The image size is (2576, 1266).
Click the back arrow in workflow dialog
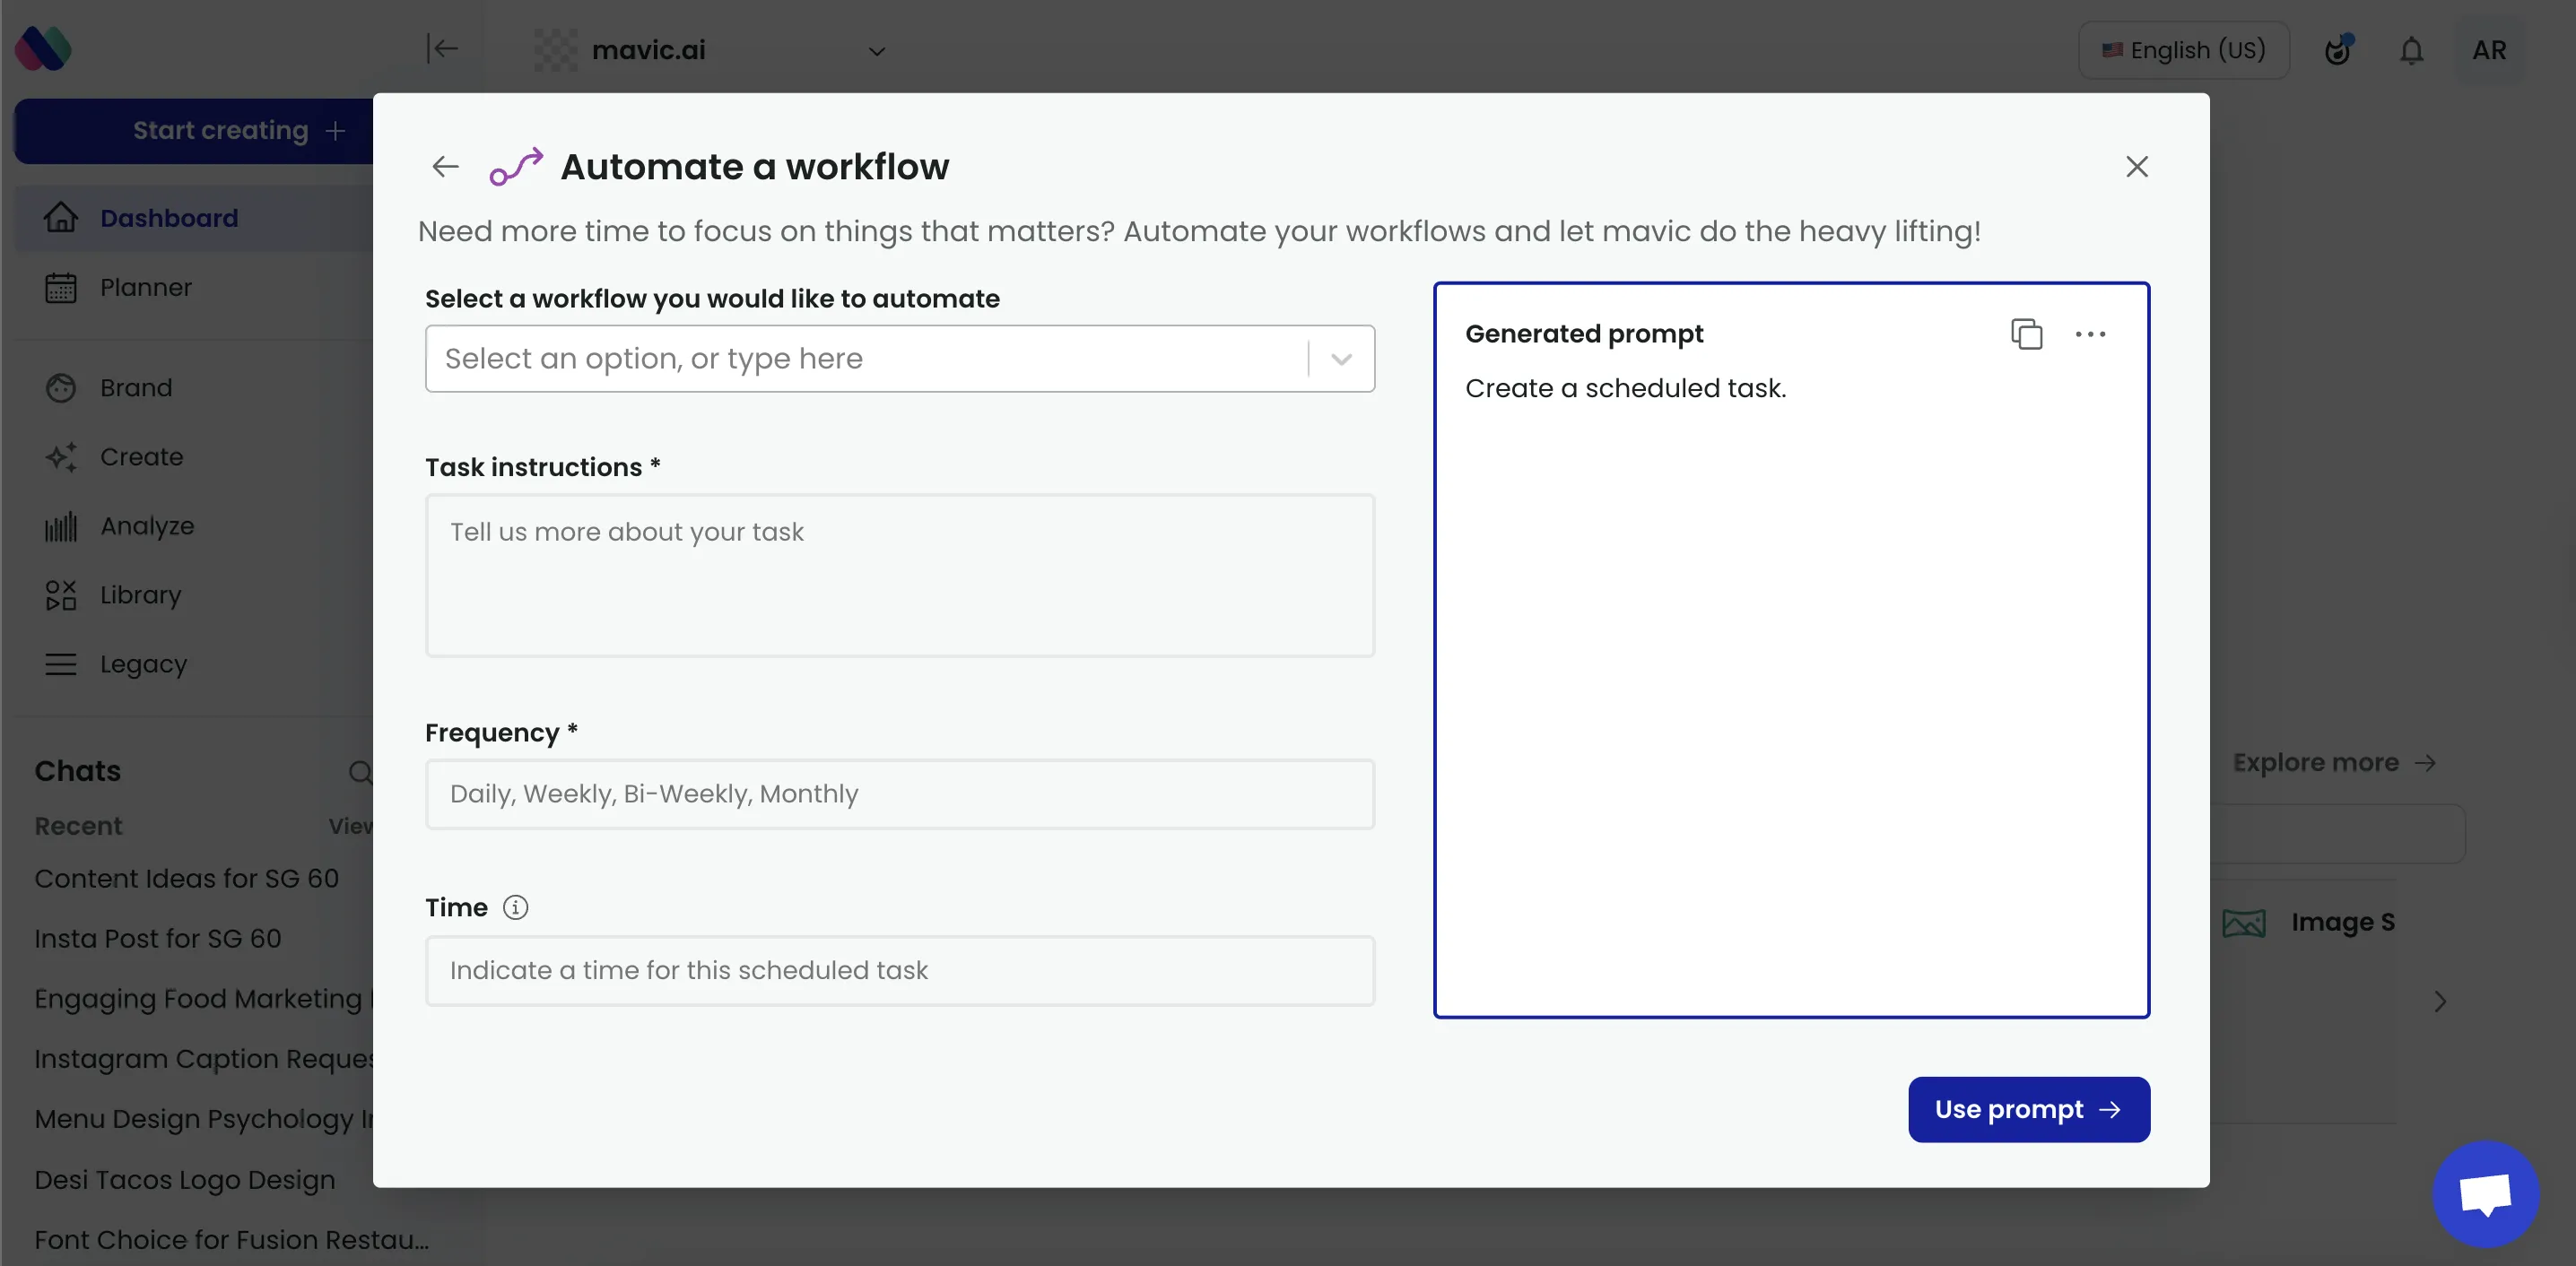[x=445, y=166]
